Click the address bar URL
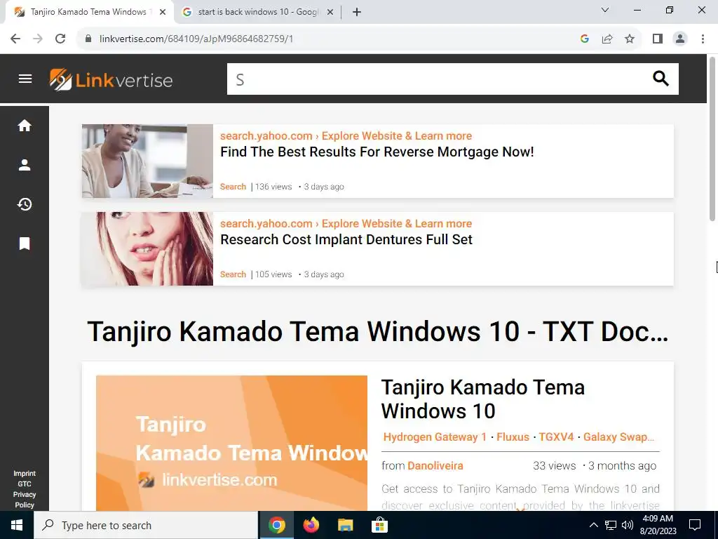The image size is (718, 539). pos(196,39)
